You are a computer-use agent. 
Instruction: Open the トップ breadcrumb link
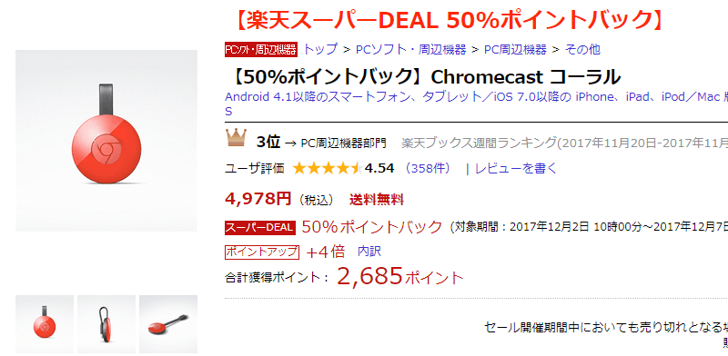(320, 50)
